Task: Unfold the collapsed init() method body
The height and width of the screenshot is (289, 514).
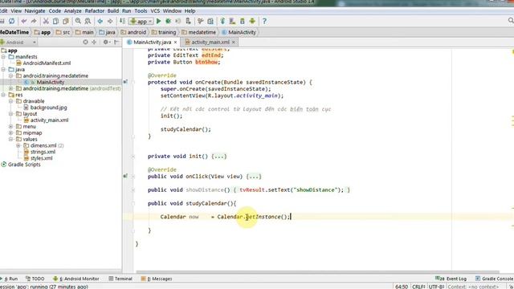Action: [219, 157]
